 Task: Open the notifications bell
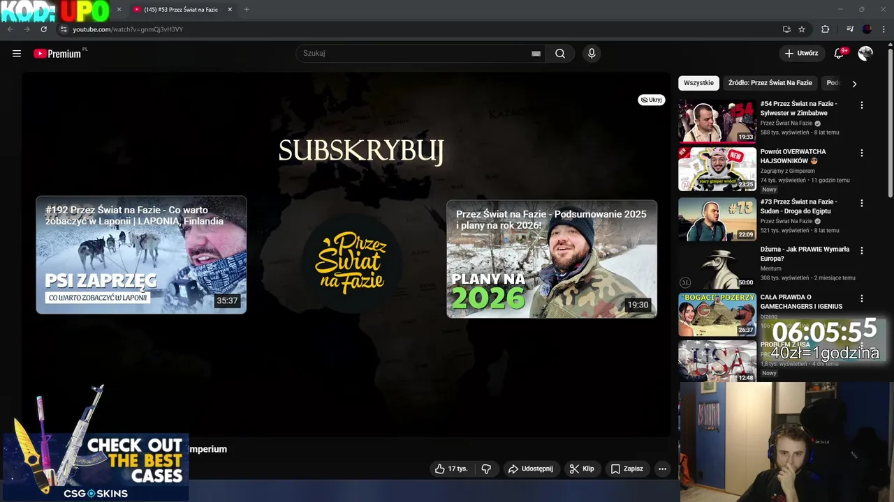[x=840, y=53]
